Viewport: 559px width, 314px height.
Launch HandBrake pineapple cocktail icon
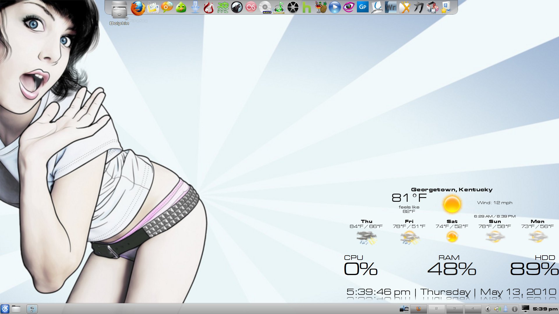321,7
